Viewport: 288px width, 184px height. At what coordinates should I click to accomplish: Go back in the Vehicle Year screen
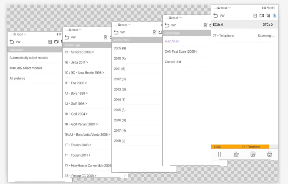[116, 32]
